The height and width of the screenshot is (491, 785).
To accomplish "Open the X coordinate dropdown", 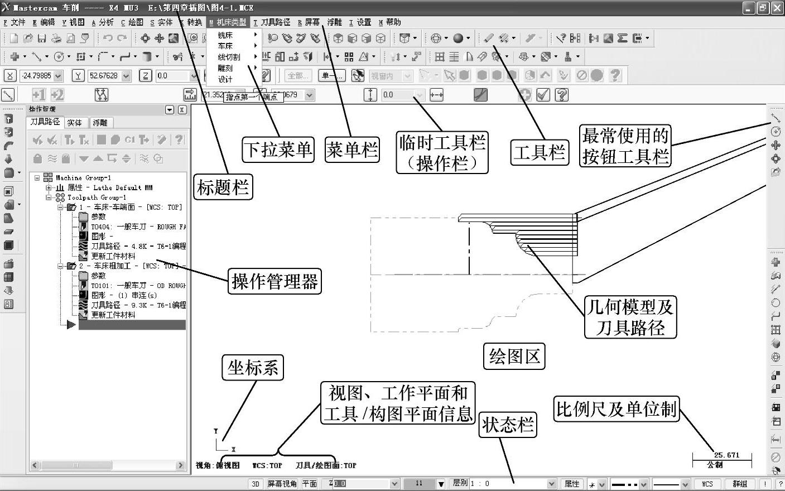I will tap(59, 76).
